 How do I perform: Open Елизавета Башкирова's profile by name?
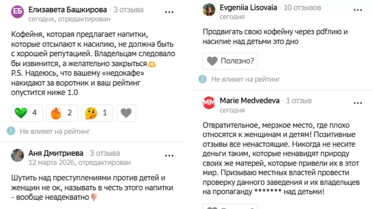pos(68,10)
